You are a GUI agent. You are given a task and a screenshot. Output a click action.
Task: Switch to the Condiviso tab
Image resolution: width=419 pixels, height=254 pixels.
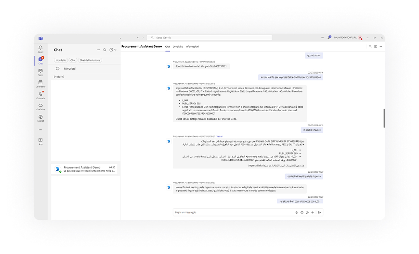point(178,47)
